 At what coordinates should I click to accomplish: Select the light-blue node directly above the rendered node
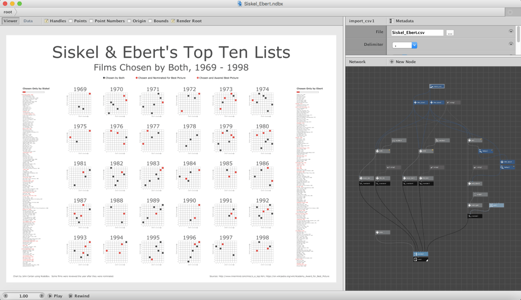click(x=420, y=254)
